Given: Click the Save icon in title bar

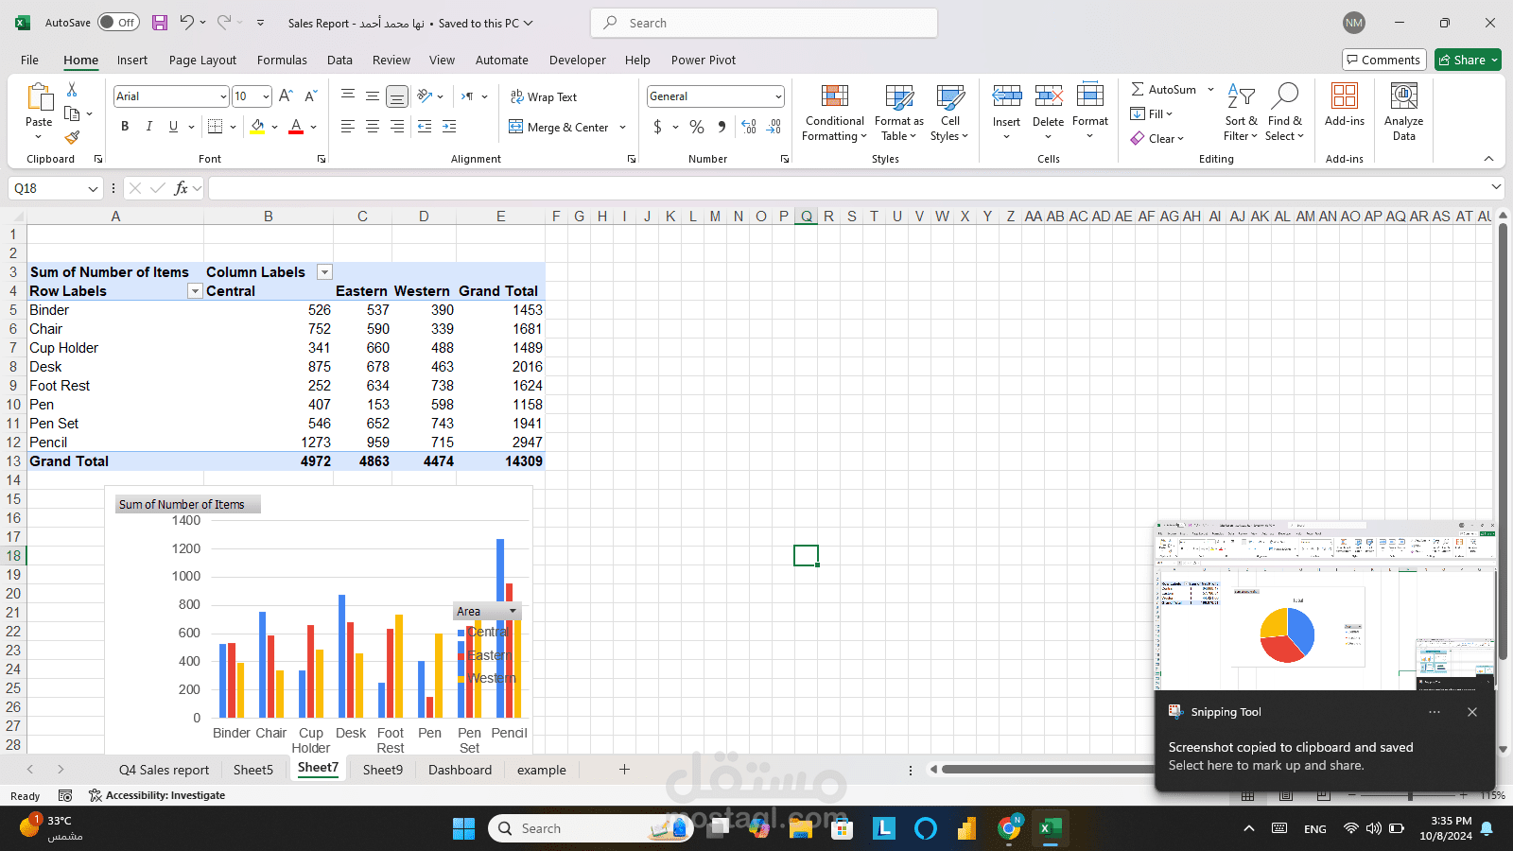Looking at the screenshot, I should (160, 23).
